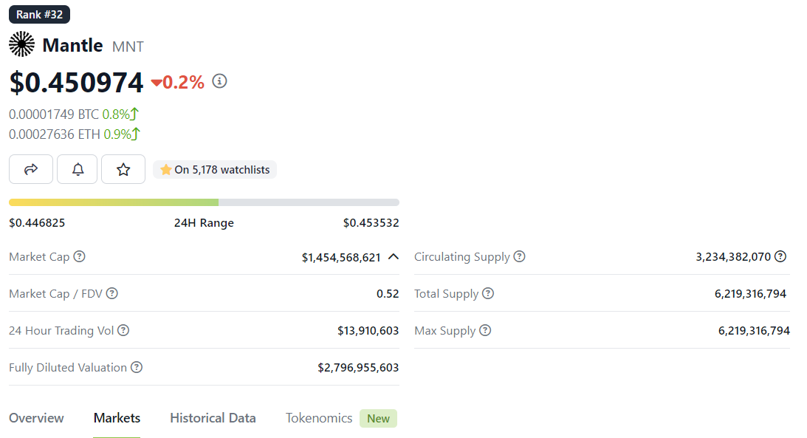Select the Markets tab
The image size is (807, 438).
point(117,418)
